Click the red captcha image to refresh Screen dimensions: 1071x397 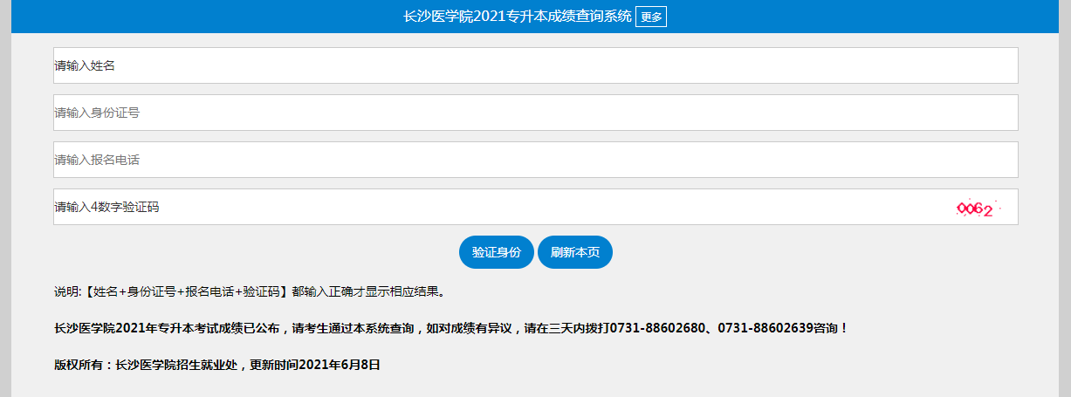click(976, 209)
